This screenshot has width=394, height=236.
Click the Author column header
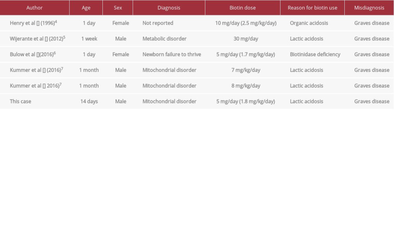tap(34, 8)
